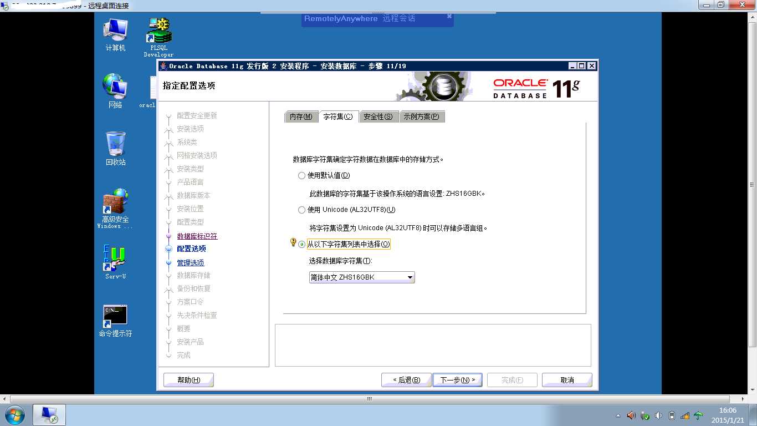Click the yellow lightbulb hint icon
Screen dimensions: 757x426
(293, 242)
